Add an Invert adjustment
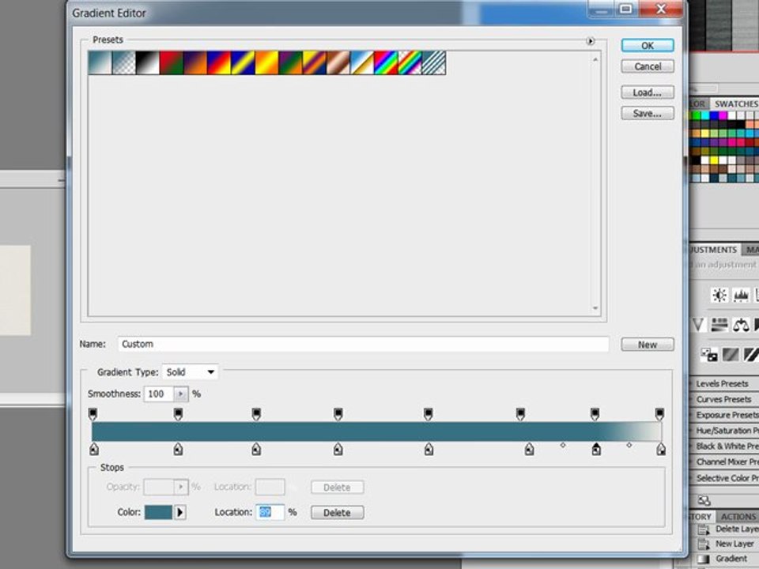The width and height of the screenshot is (759, 569). [x=709, y=355]
